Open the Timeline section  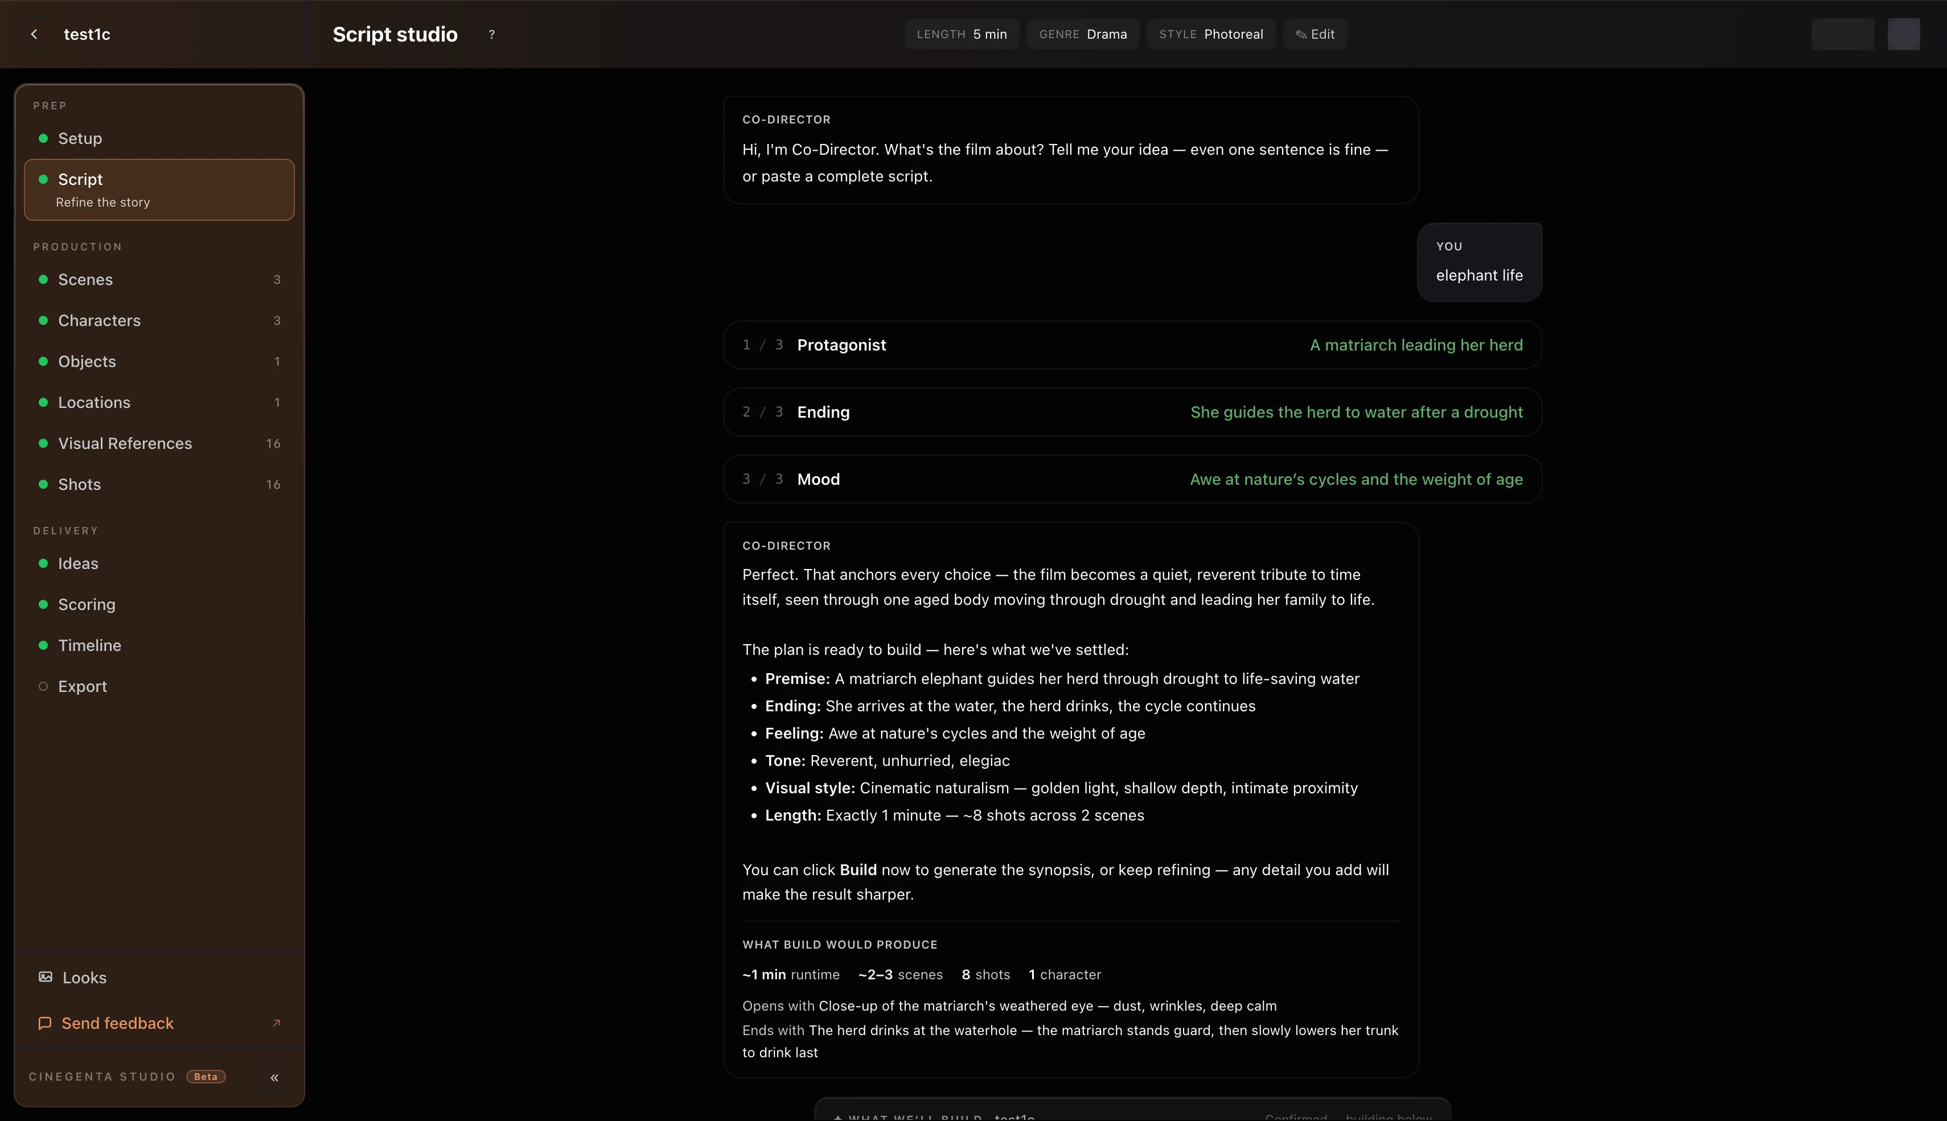(x=159, y=645)
